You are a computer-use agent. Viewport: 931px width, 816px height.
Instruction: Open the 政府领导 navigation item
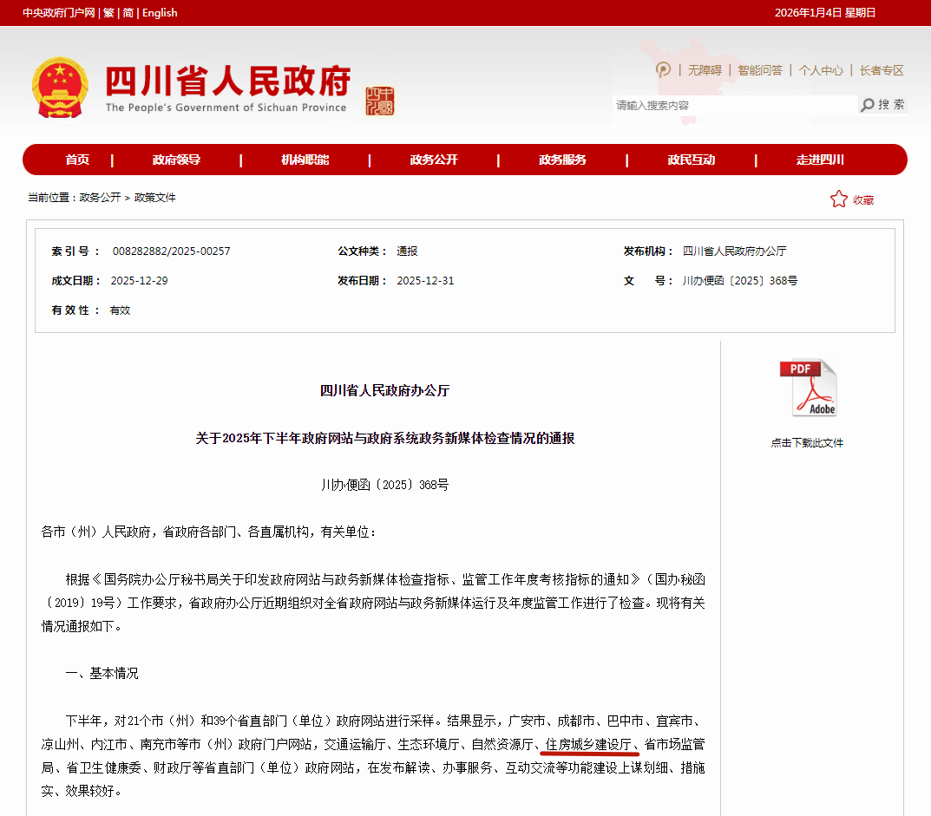tap(177, 160)
